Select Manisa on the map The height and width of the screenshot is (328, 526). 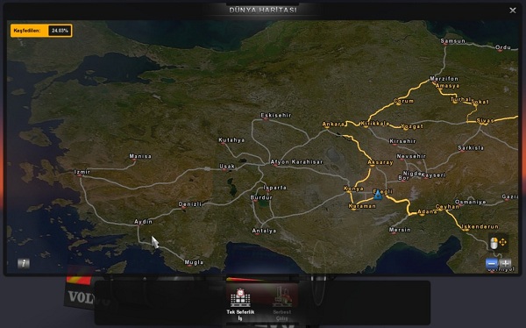tap(140, 156)
